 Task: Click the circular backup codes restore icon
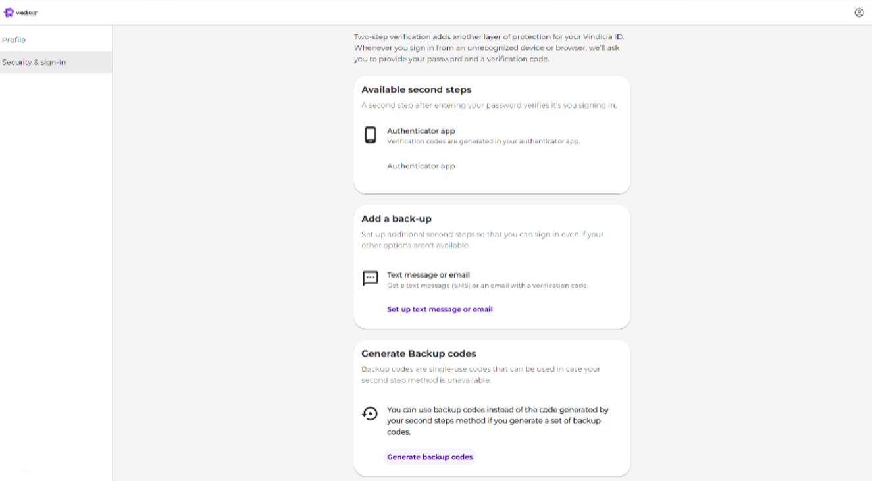(x=371, y=413)
